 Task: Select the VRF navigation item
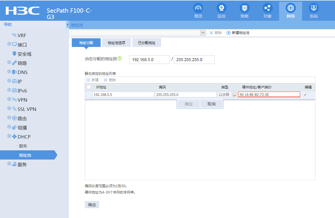22,35
